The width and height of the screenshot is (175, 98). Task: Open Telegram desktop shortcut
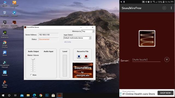click(14, 14)
